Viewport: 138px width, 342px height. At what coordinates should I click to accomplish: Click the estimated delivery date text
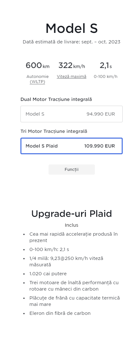(72, 42)
